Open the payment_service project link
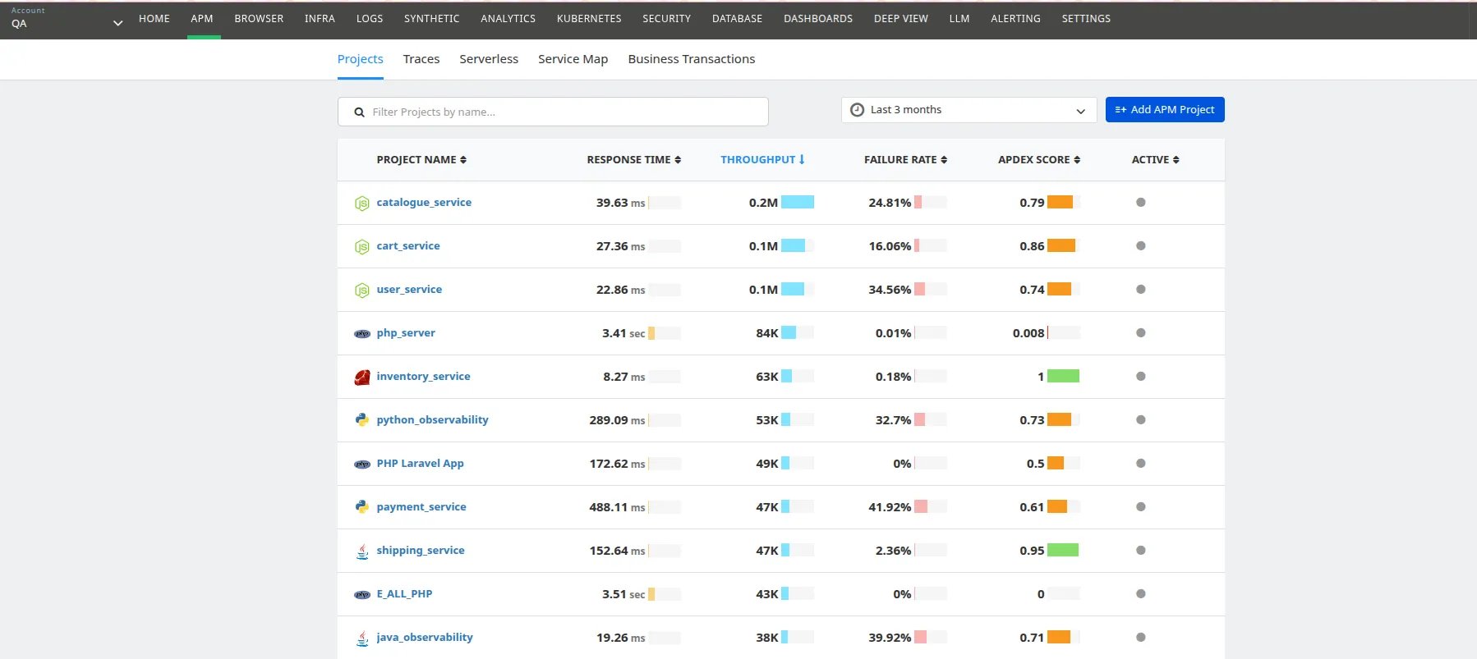Image resolution: width=1477 pixels, height=659 pixels. point(421,507)
